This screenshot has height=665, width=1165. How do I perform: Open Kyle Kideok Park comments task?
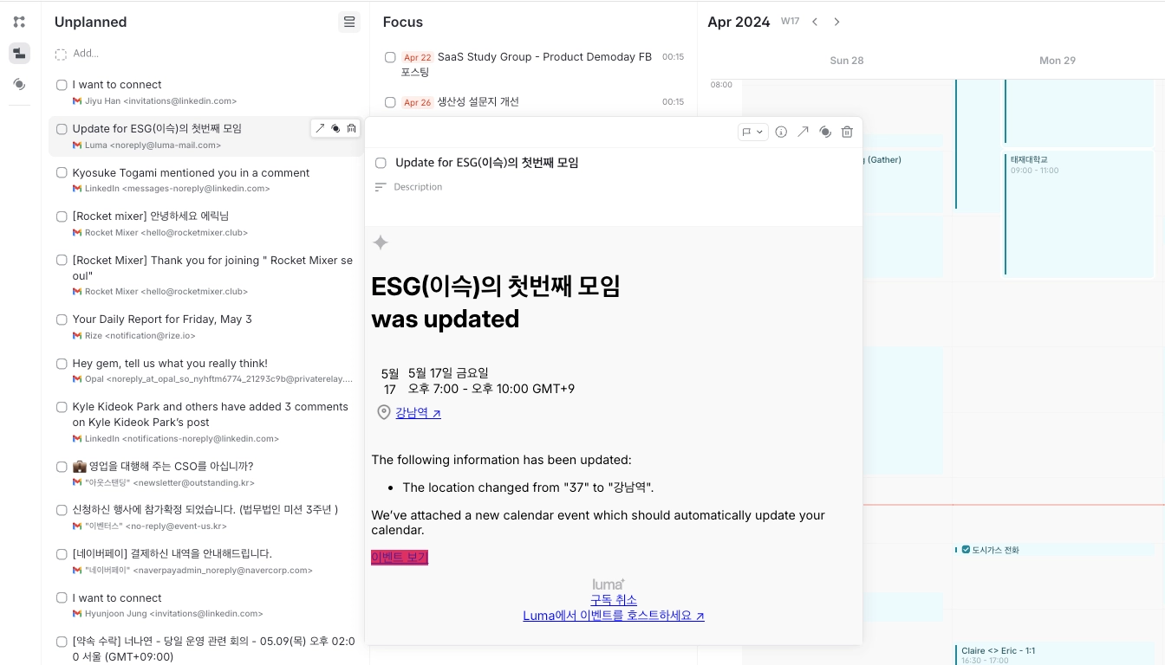tap(211, 414)
